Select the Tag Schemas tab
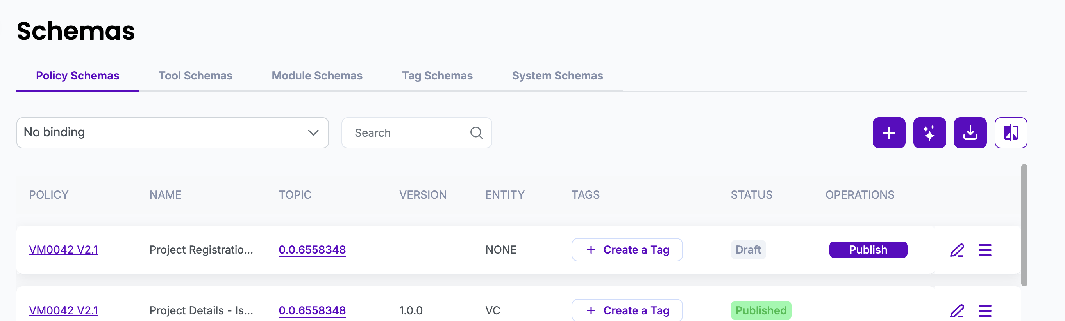This screenshot has width=1065, height=321. click(437, 76)
